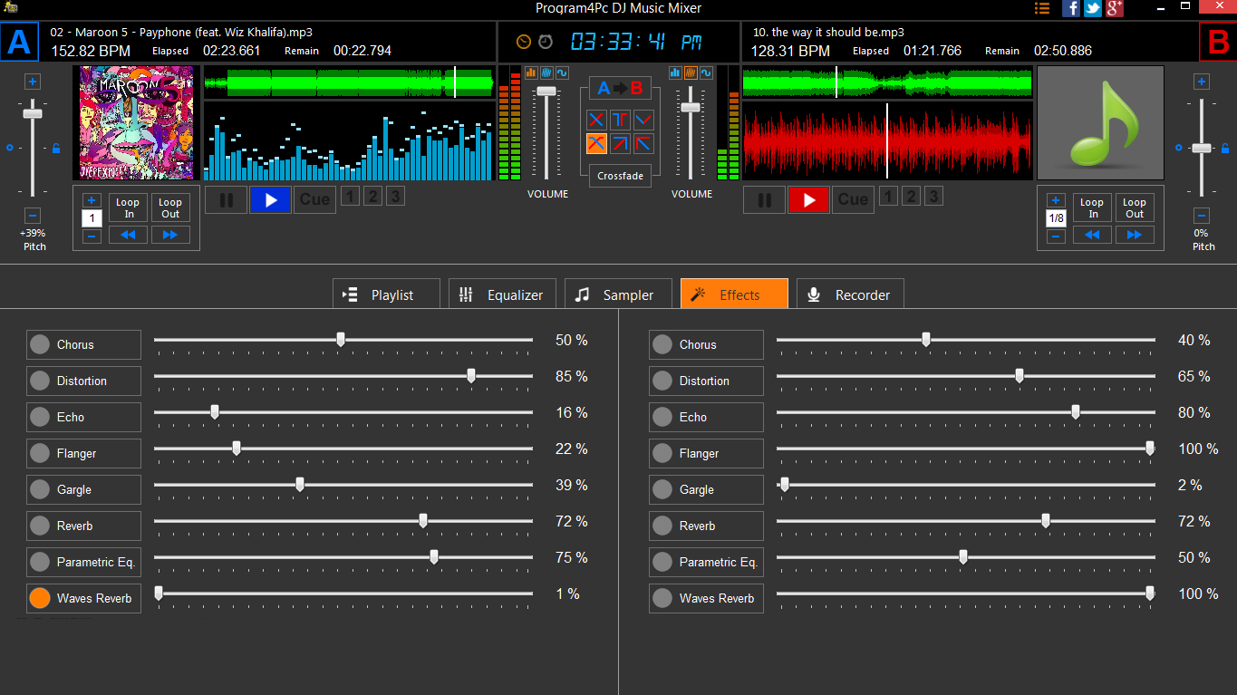Rewind deck A with the double-left arrows
Screen dimensions: 1237x695
(x=129, y=235)
